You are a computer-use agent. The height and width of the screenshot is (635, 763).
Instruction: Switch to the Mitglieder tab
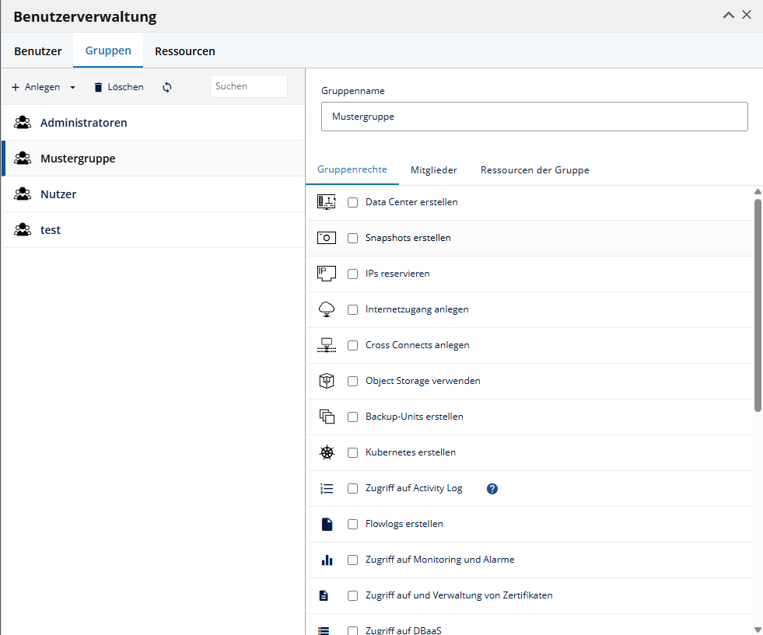[433, 170]
